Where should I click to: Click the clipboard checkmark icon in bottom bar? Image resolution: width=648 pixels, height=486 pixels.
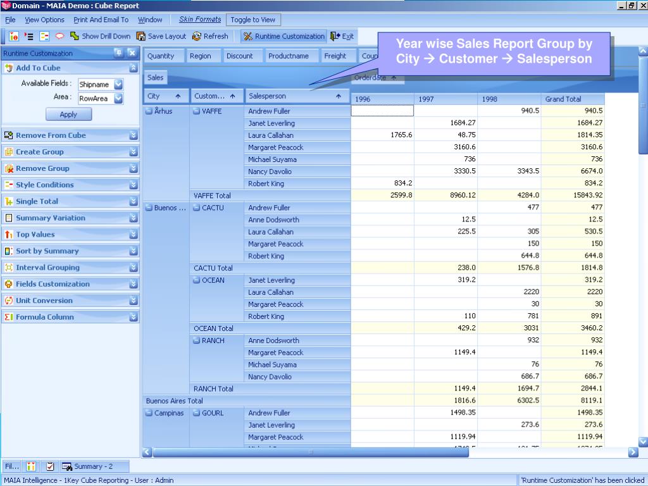point(50,466)
